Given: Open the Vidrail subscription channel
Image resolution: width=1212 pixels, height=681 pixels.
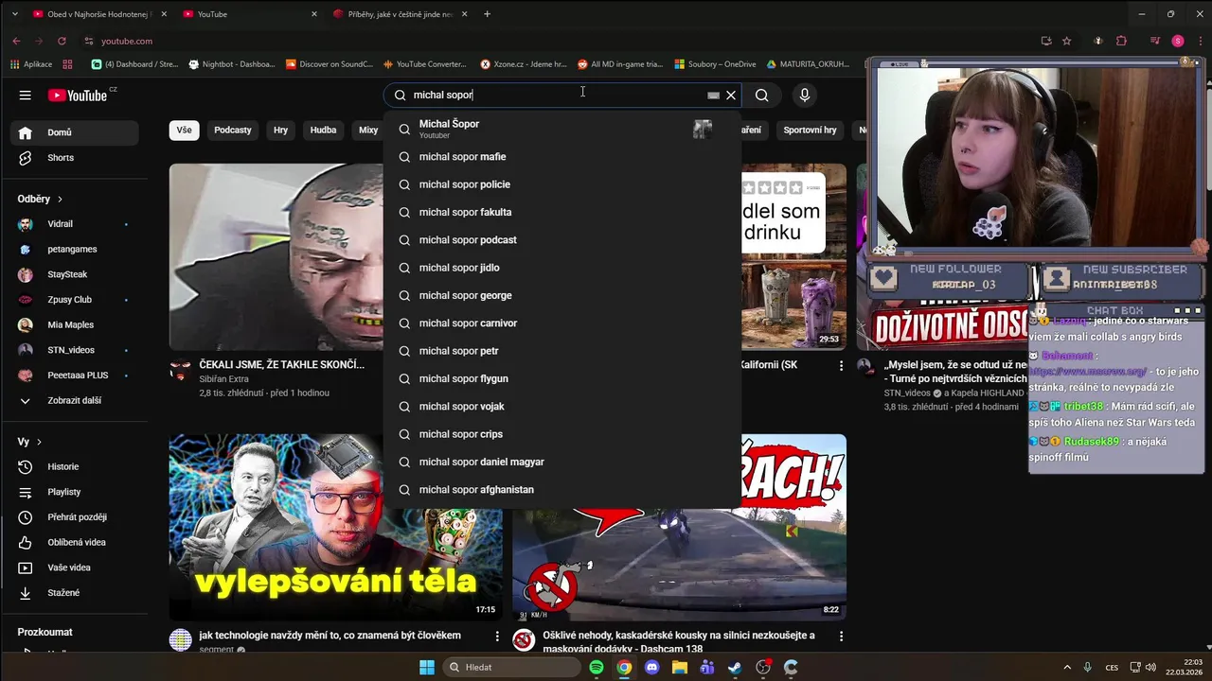Looking at the screenshot, I should point(74,224).
